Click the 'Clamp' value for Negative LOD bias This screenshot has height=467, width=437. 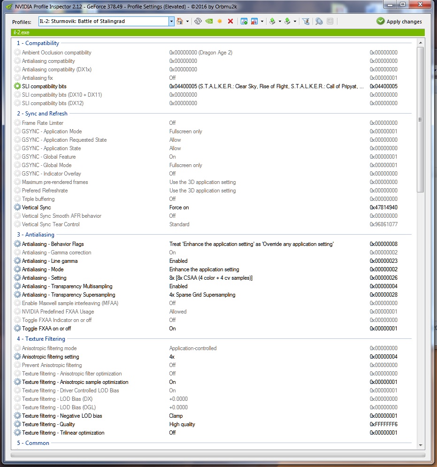point(176,416)
